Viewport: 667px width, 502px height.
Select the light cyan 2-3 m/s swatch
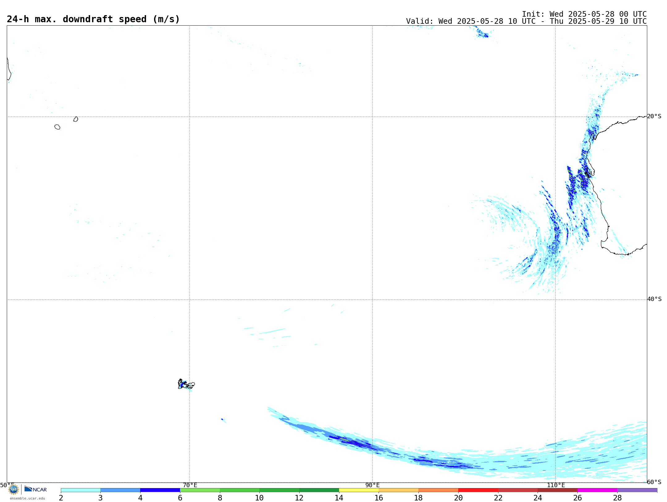81,490
